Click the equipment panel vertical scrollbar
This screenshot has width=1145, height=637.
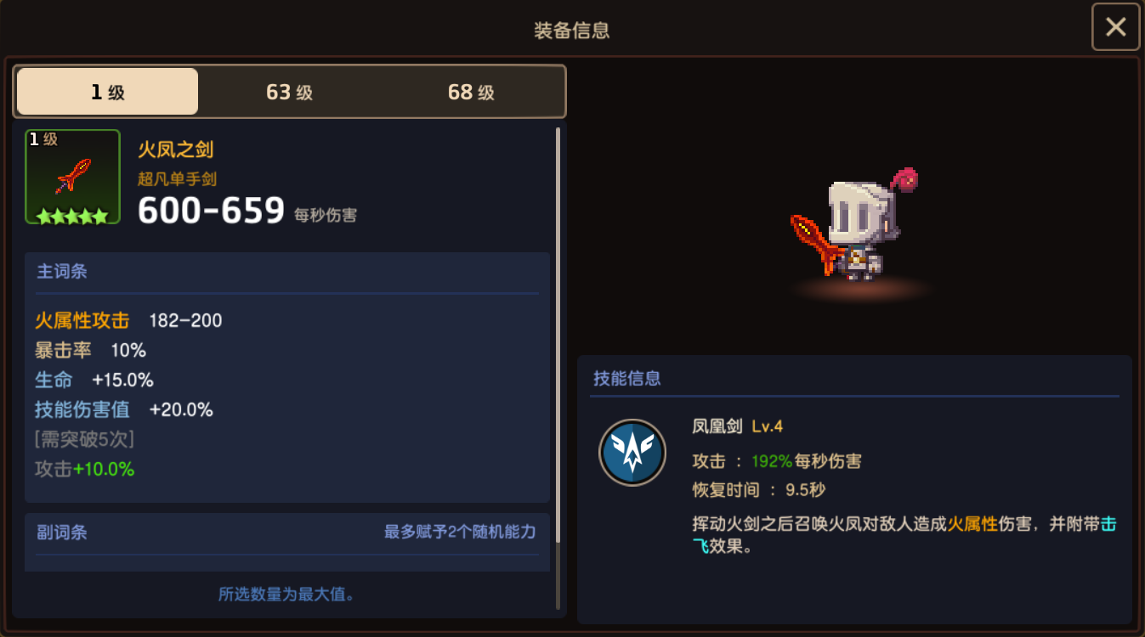[x=558, y=368]
